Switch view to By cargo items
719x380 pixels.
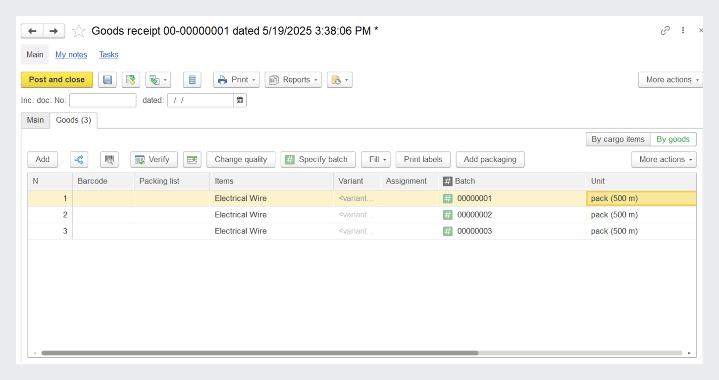[x=617, y=140]
